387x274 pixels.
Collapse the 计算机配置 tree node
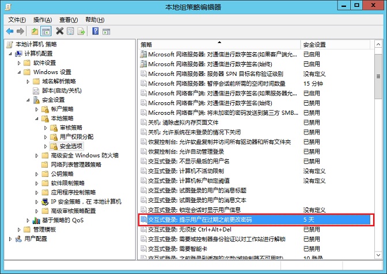click(10, 53)
